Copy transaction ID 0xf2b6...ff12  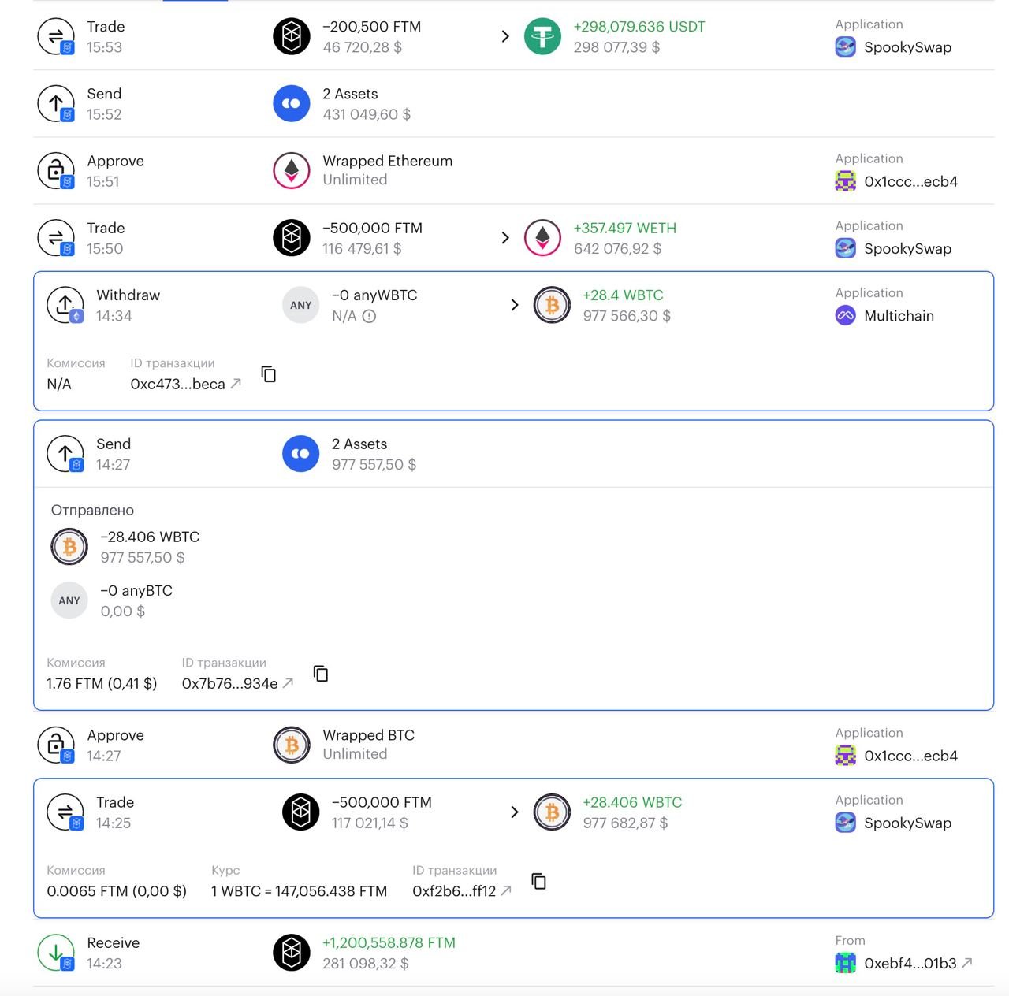pyautogui.click(x=539, y=881)
